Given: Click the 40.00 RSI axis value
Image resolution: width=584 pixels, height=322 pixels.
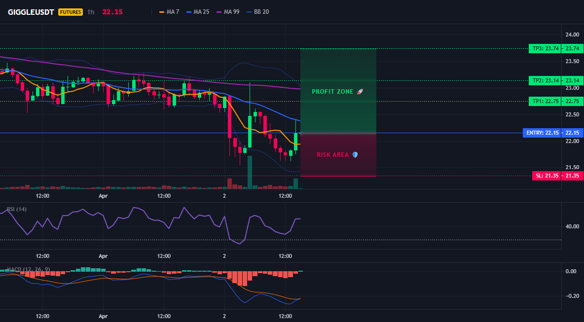Looking at the screenshot, I should click(x=572, y=226).
